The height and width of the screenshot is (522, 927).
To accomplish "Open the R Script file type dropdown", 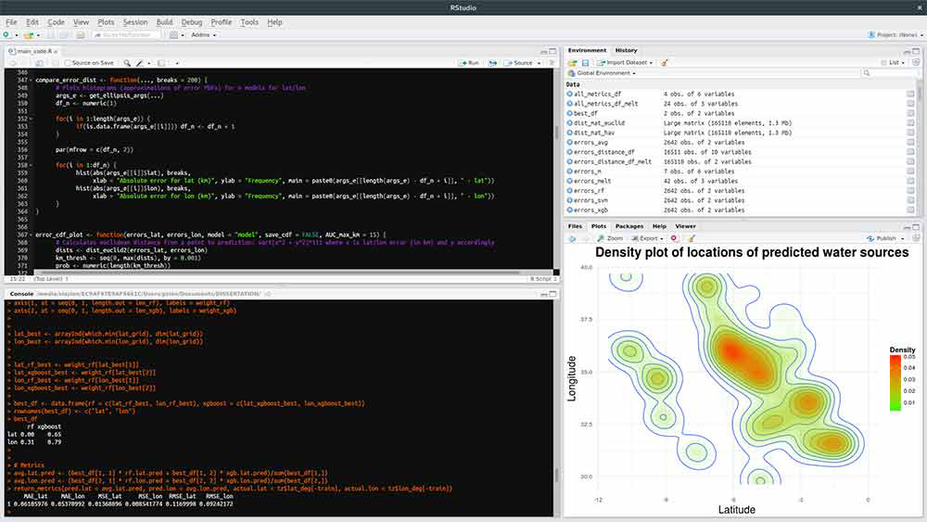I will [x=543, y=278].
